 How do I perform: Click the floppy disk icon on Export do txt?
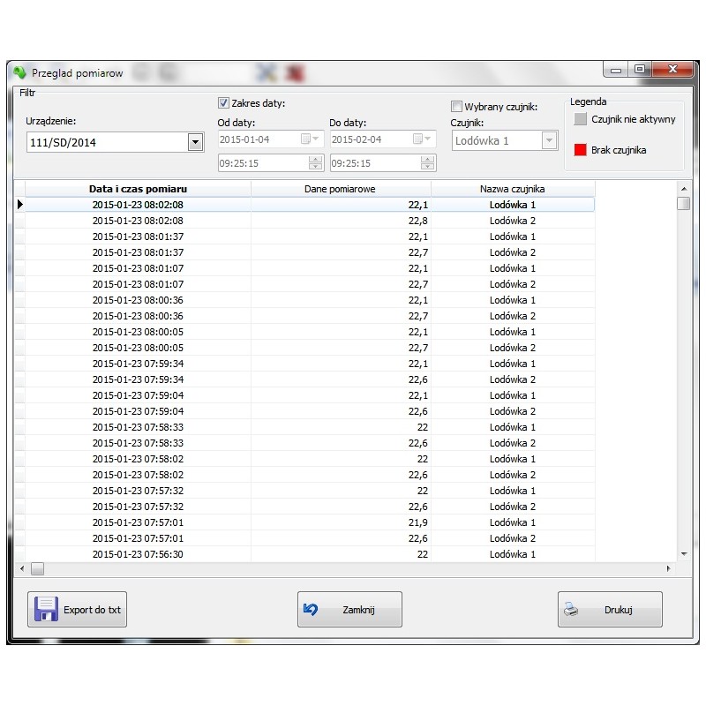coord(46,609)
